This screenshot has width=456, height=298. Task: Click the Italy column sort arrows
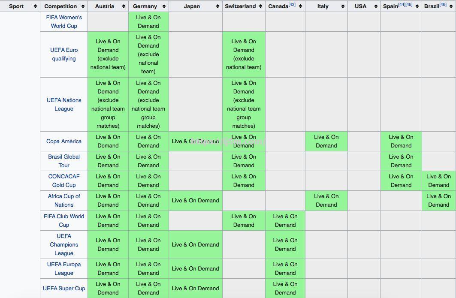tap(343, 6)
